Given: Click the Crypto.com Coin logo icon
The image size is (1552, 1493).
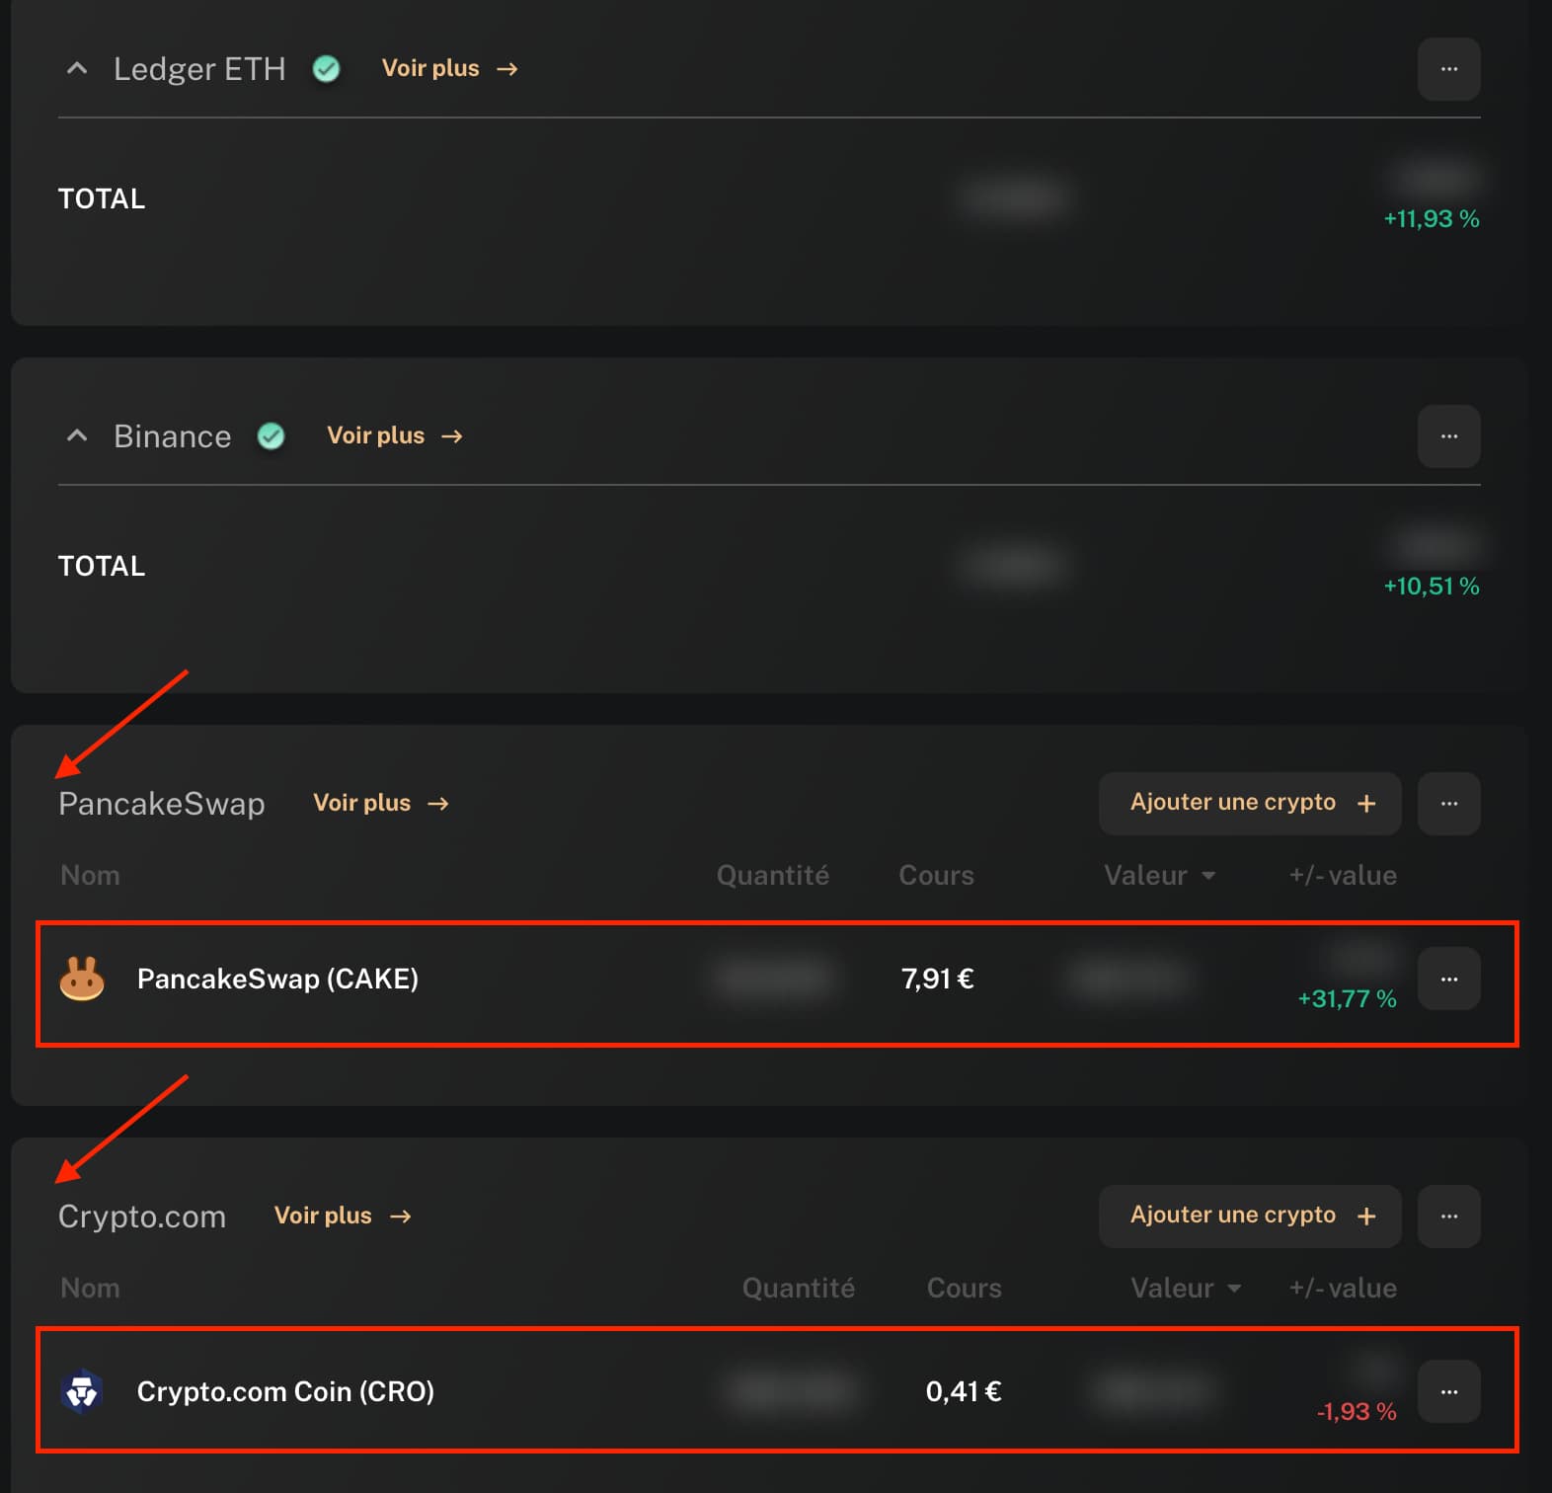Looking at the screenshot, I should click(82, 1391).
